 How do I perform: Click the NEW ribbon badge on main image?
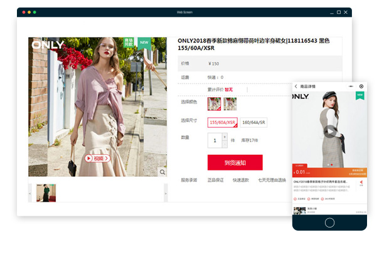[144, 43]
